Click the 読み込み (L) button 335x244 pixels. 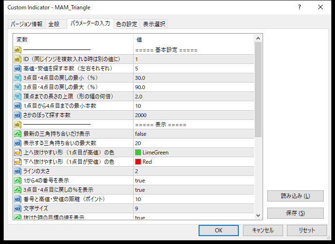(295, 196)
